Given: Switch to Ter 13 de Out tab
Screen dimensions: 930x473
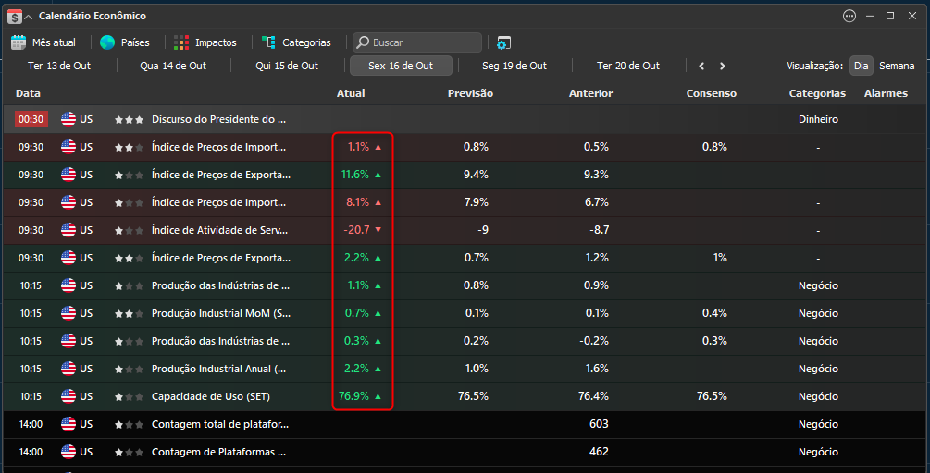Looking at the screenshot, I should click(59, 66).
